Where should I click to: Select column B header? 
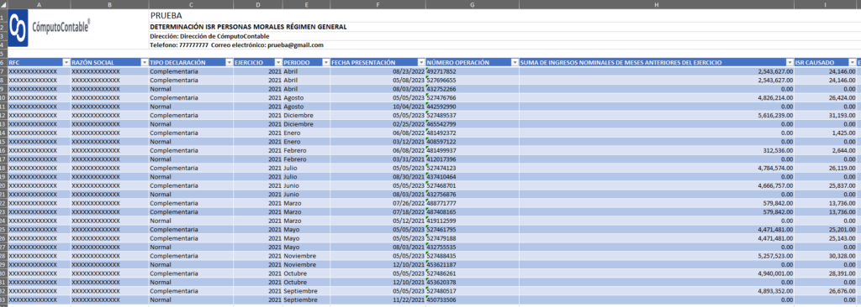[109, 4]
